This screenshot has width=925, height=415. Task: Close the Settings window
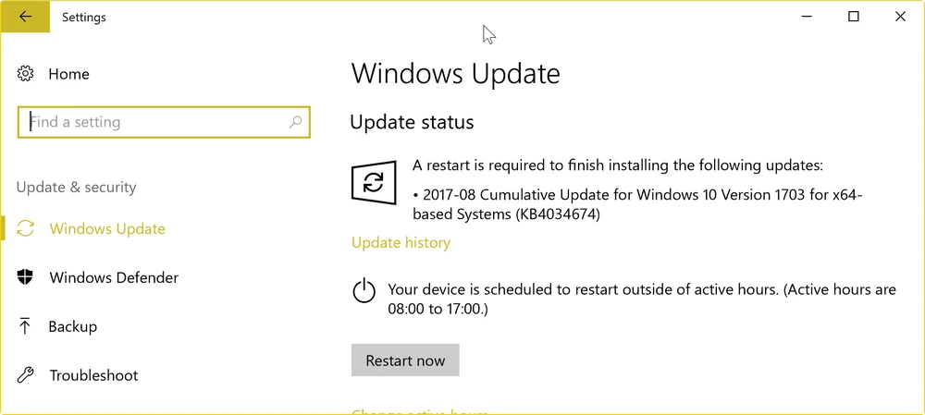[x=900, y=17]
